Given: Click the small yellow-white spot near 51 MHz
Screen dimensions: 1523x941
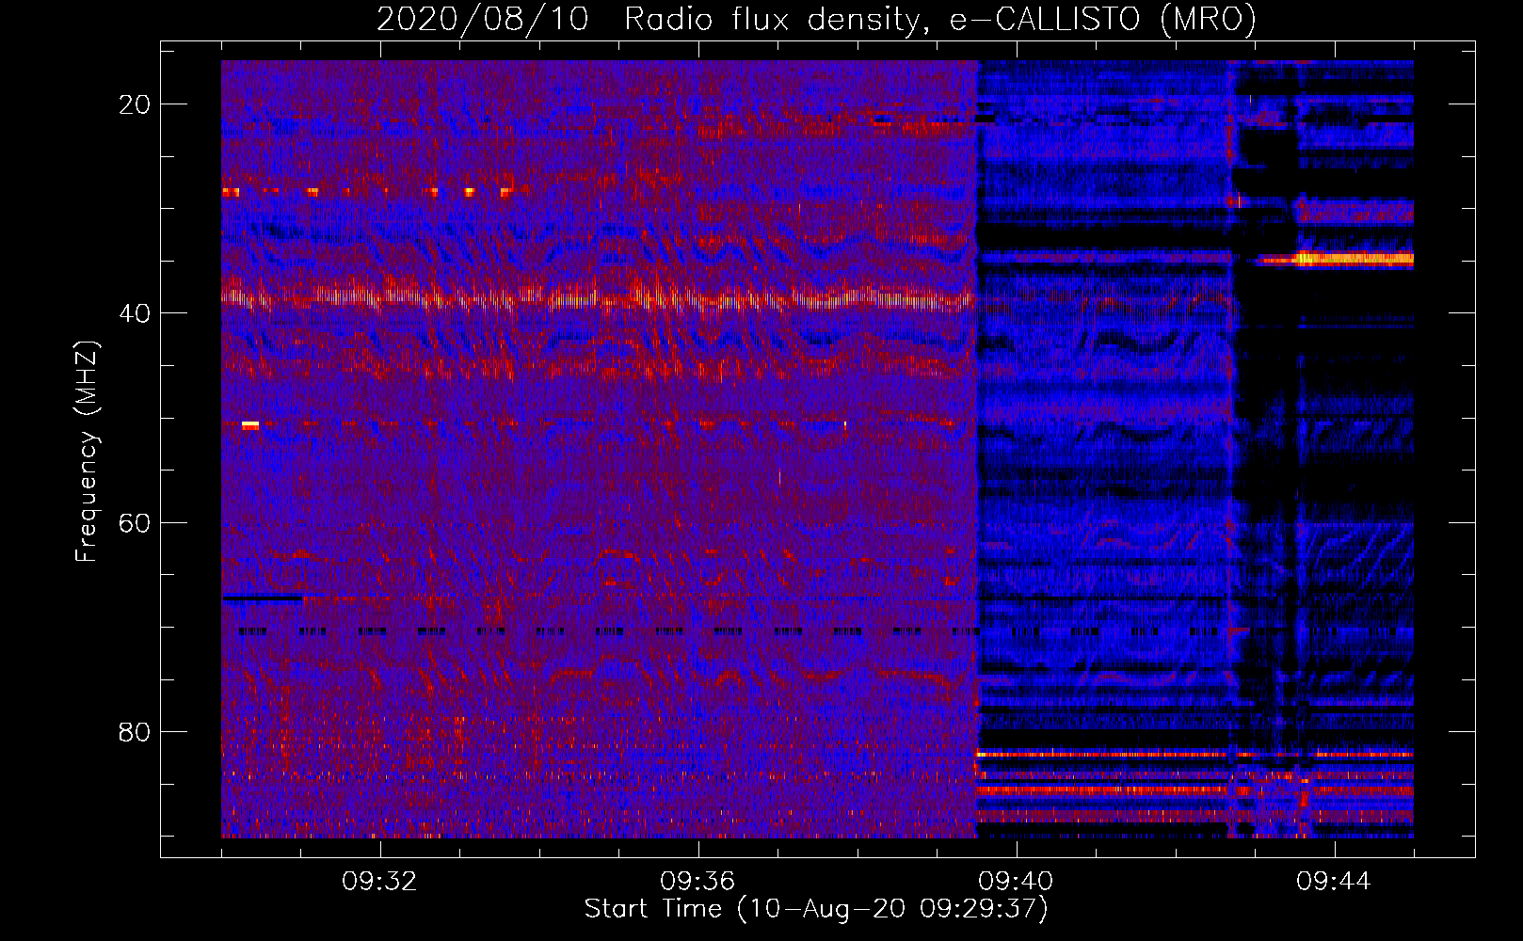Looking at the screenshot, I should pos(250,425).
